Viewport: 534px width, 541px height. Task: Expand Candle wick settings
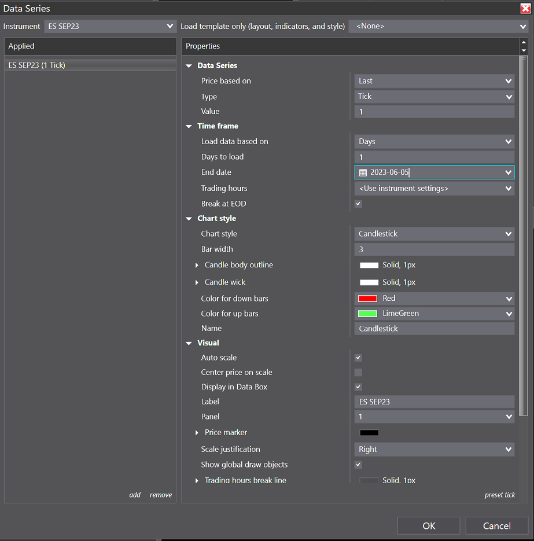coord(197,282)
